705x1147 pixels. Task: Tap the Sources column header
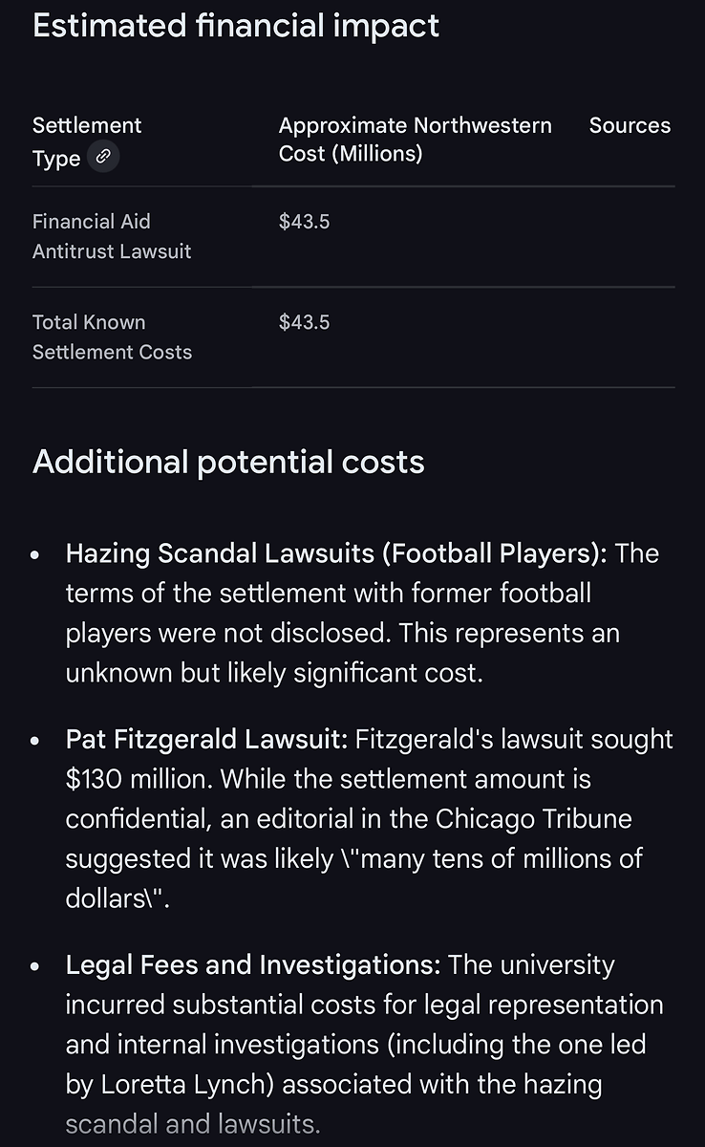[630, 125]
